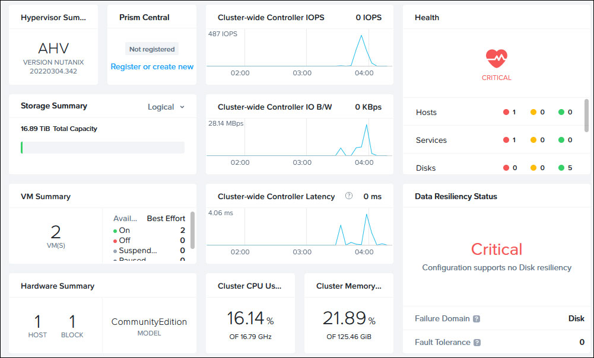Click the 0 IOPS current value

coord(369,17)
